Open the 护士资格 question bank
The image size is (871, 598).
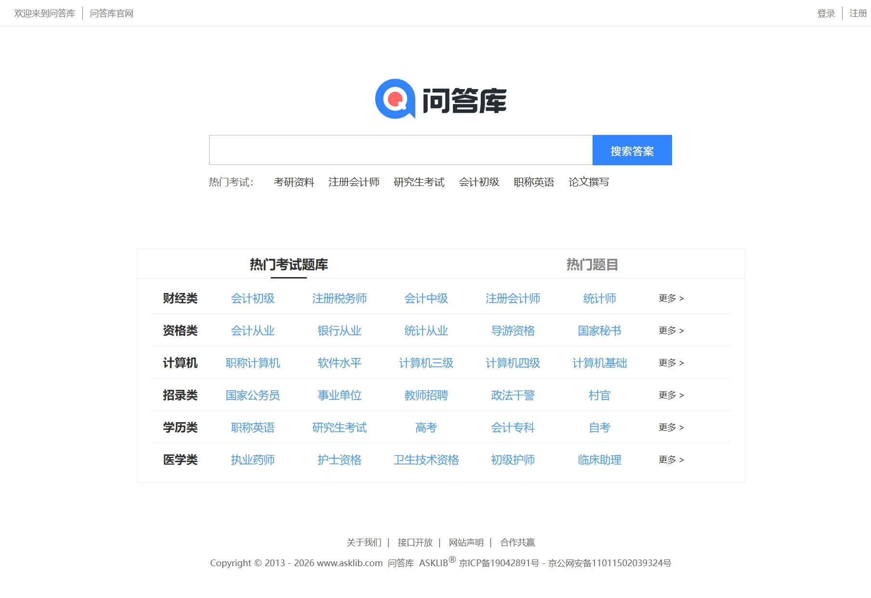pos(339,460)
